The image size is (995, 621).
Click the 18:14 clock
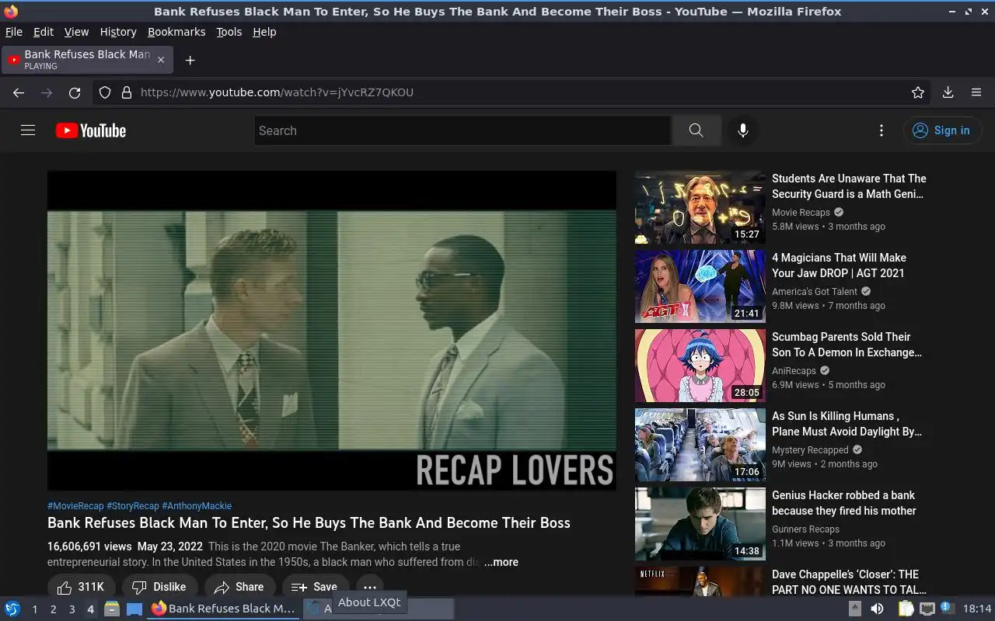pos(977,609)
